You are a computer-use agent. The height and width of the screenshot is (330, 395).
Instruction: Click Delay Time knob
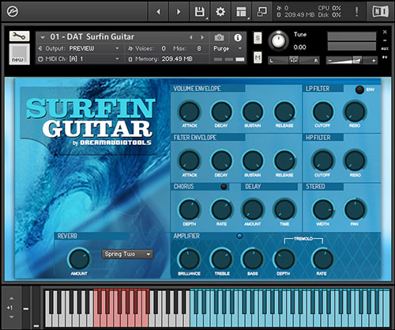[284, 210]
